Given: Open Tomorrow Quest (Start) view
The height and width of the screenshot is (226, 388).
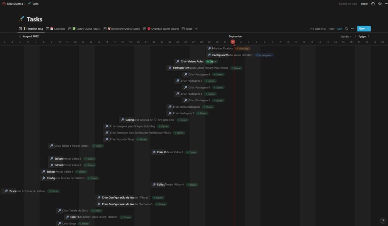Looking at the screenshot, I should [x=122, y=28].
